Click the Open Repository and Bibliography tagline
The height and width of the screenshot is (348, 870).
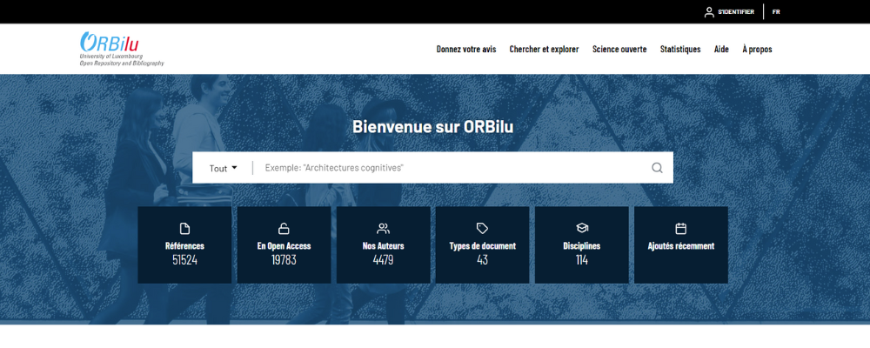(122, 64)
